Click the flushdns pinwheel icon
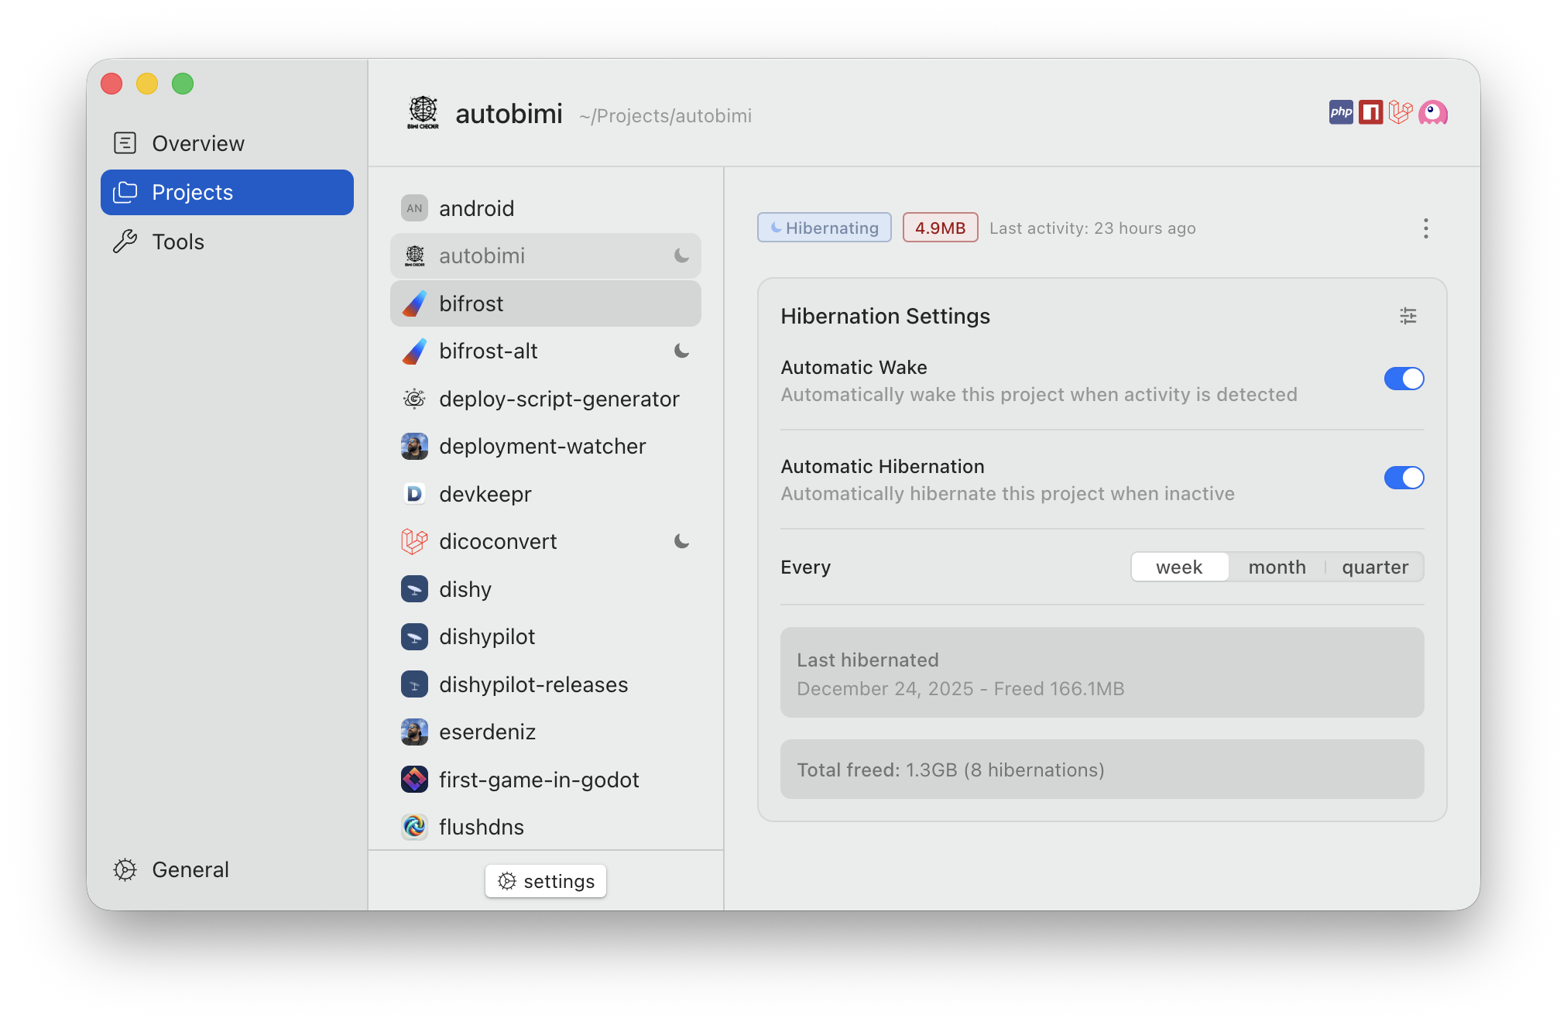 point(415,827)
